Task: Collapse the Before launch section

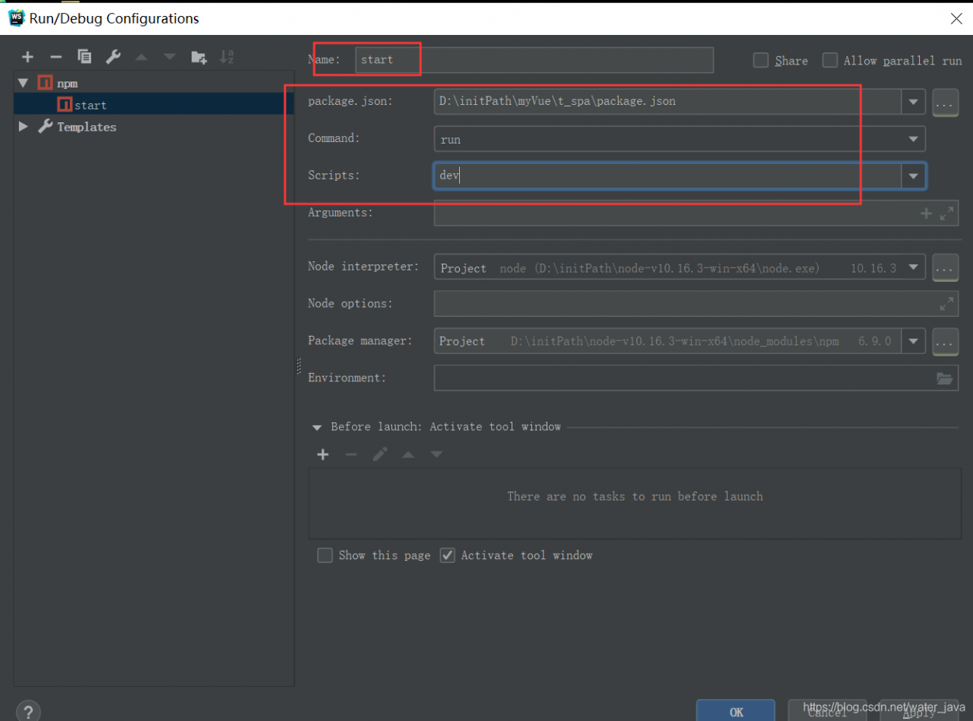Action: [x=317, y=428]
